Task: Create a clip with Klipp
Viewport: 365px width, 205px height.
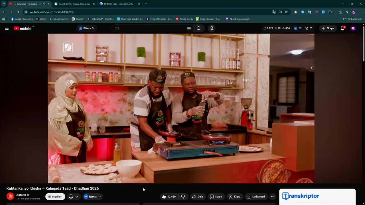Action: click(234, 196)
